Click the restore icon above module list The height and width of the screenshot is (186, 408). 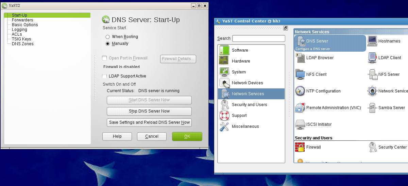pos(286,28)
